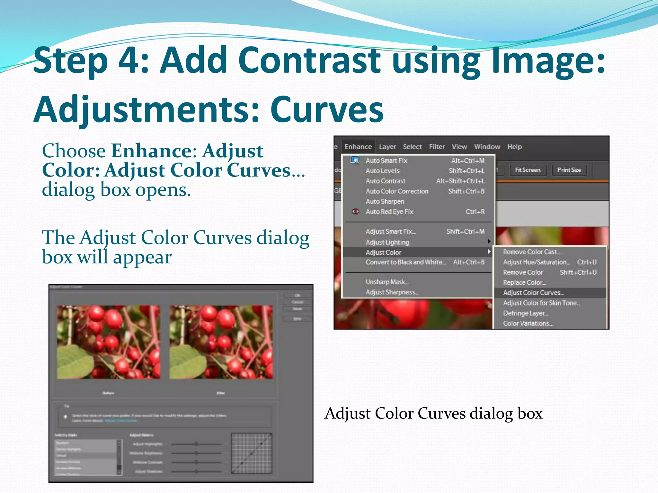Choose Auto Contrast menu entry
The image size is (658, 493).
[x=418, y=181]
